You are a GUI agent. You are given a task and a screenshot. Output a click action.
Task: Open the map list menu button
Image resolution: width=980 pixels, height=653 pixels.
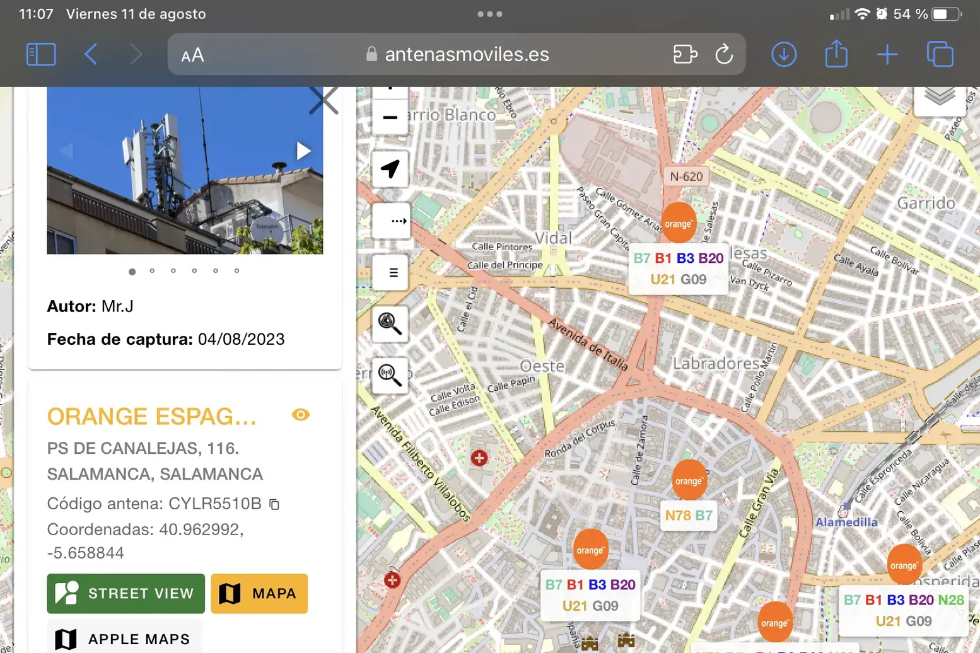click(x=390, y=272)
